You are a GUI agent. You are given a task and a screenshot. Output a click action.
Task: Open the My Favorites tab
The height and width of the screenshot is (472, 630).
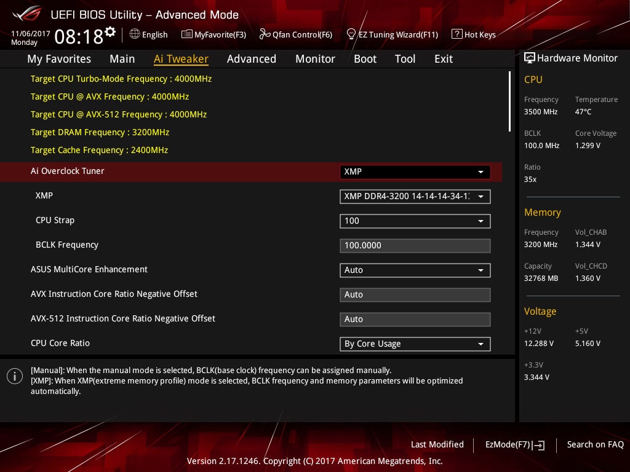click(x=59, y=59)
